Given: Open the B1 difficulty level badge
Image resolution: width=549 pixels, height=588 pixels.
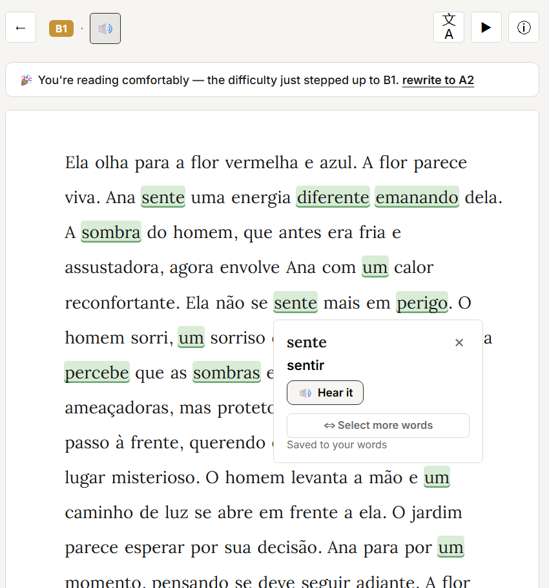Looking at the screenshot, I should [61, 28].
